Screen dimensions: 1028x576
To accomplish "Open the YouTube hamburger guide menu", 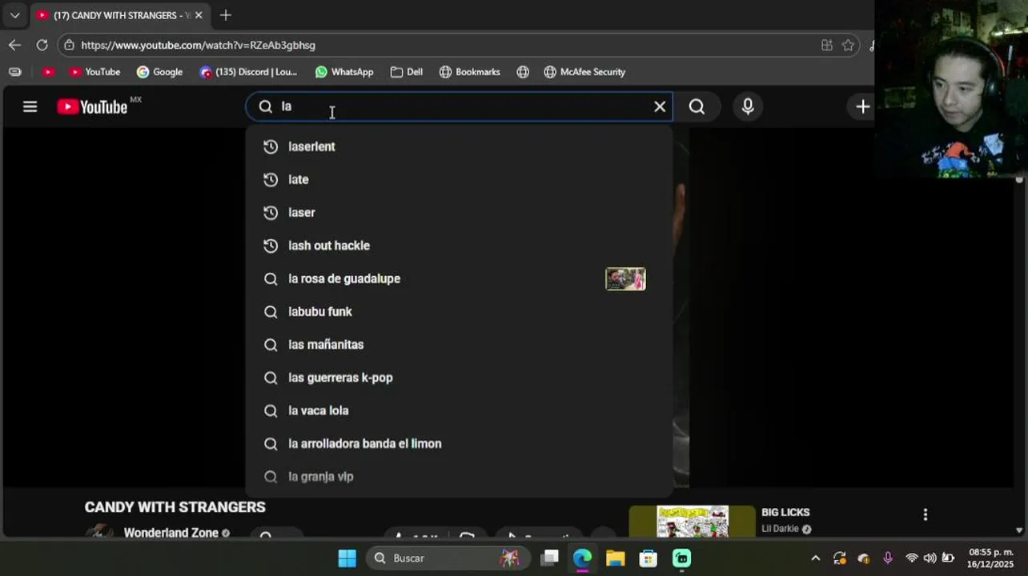I will 30,106.
